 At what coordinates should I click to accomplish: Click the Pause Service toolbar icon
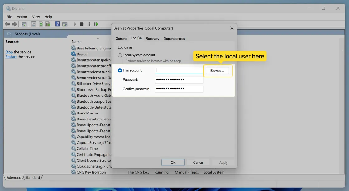pos(89,24)
